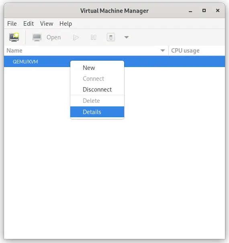Click the Open toolbar button label
The image size is (229, 243).
(54, 37)
